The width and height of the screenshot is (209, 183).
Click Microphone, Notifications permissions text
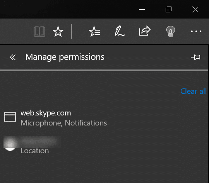pyautogui.click(x=64, y=123)
